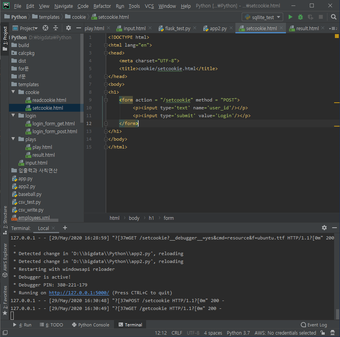Click the yellow inspection indicator at editor top
This screenshot has width=340, height=337.
(337, 36)
